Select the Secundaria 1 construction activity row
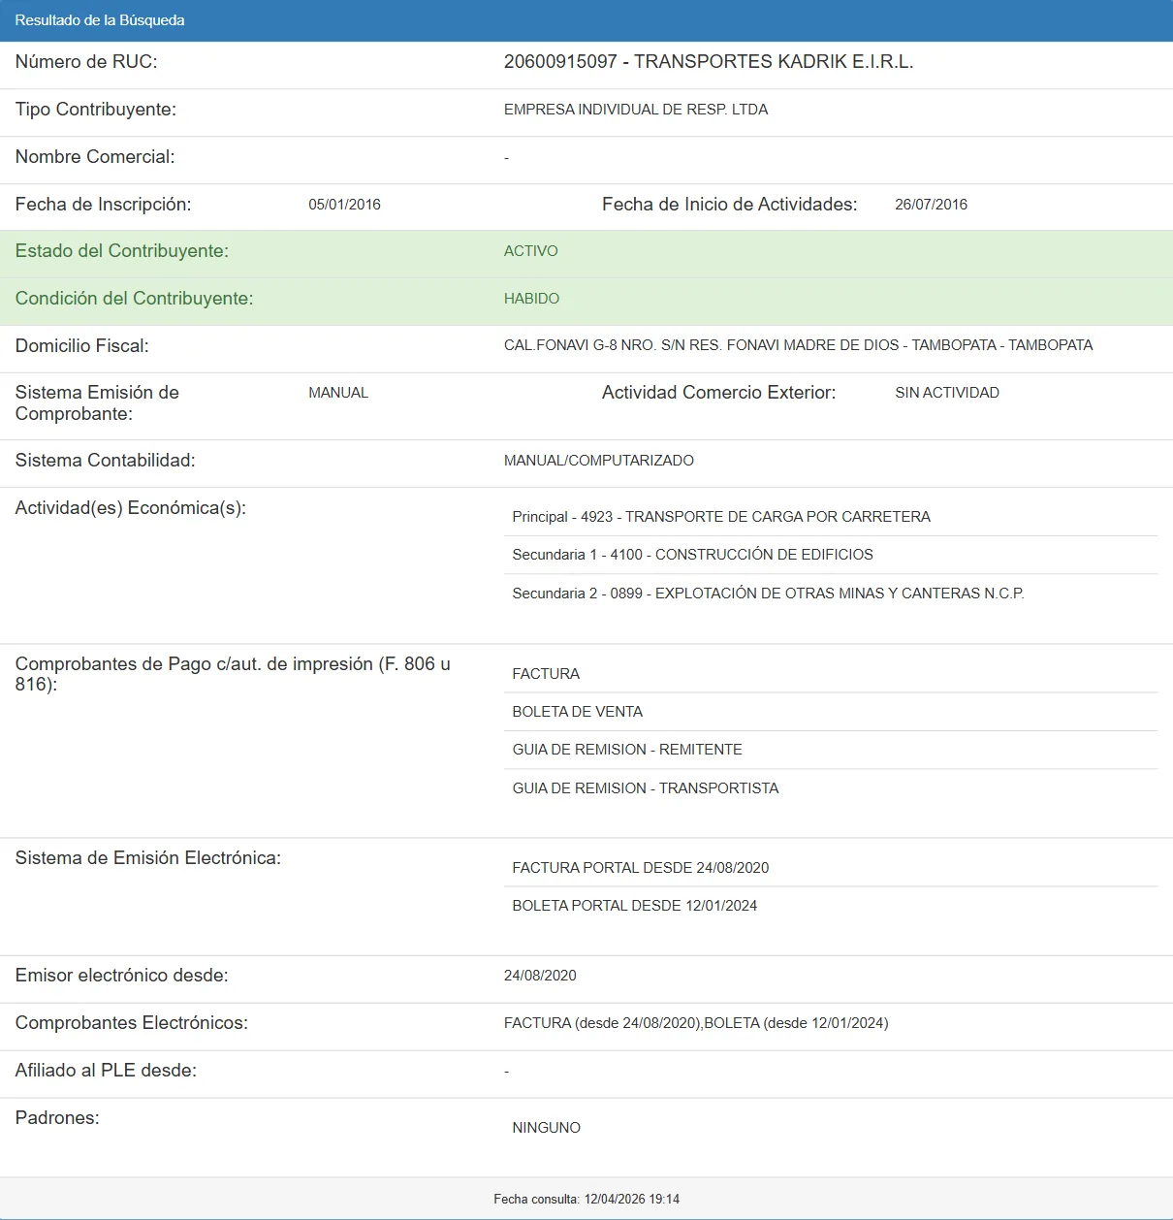The image size is (1173, 1220). 692,555
